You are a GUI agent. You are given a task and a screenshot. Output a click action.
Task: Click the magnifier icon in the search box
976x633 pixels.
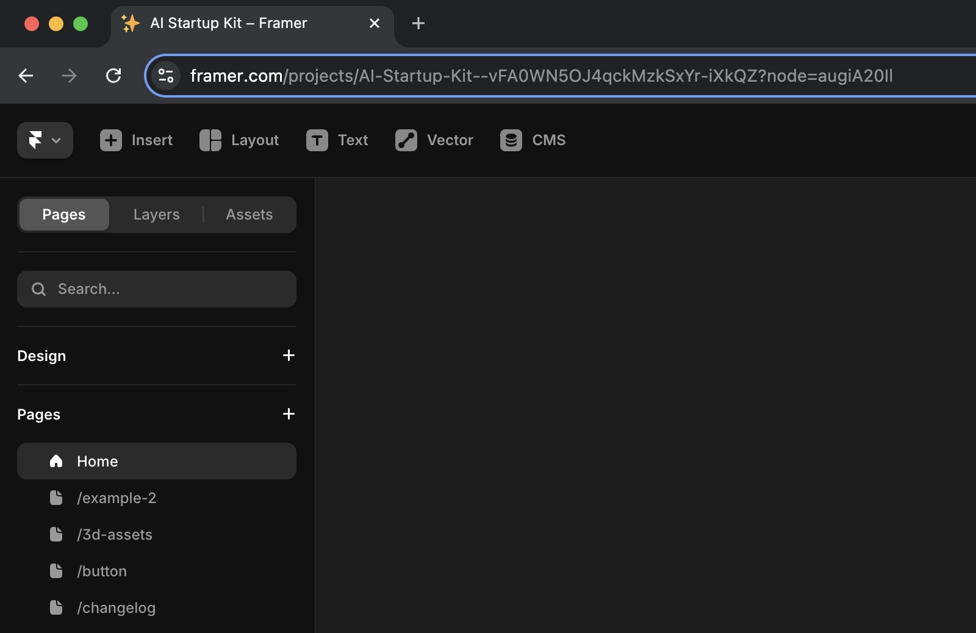point(38,289)
